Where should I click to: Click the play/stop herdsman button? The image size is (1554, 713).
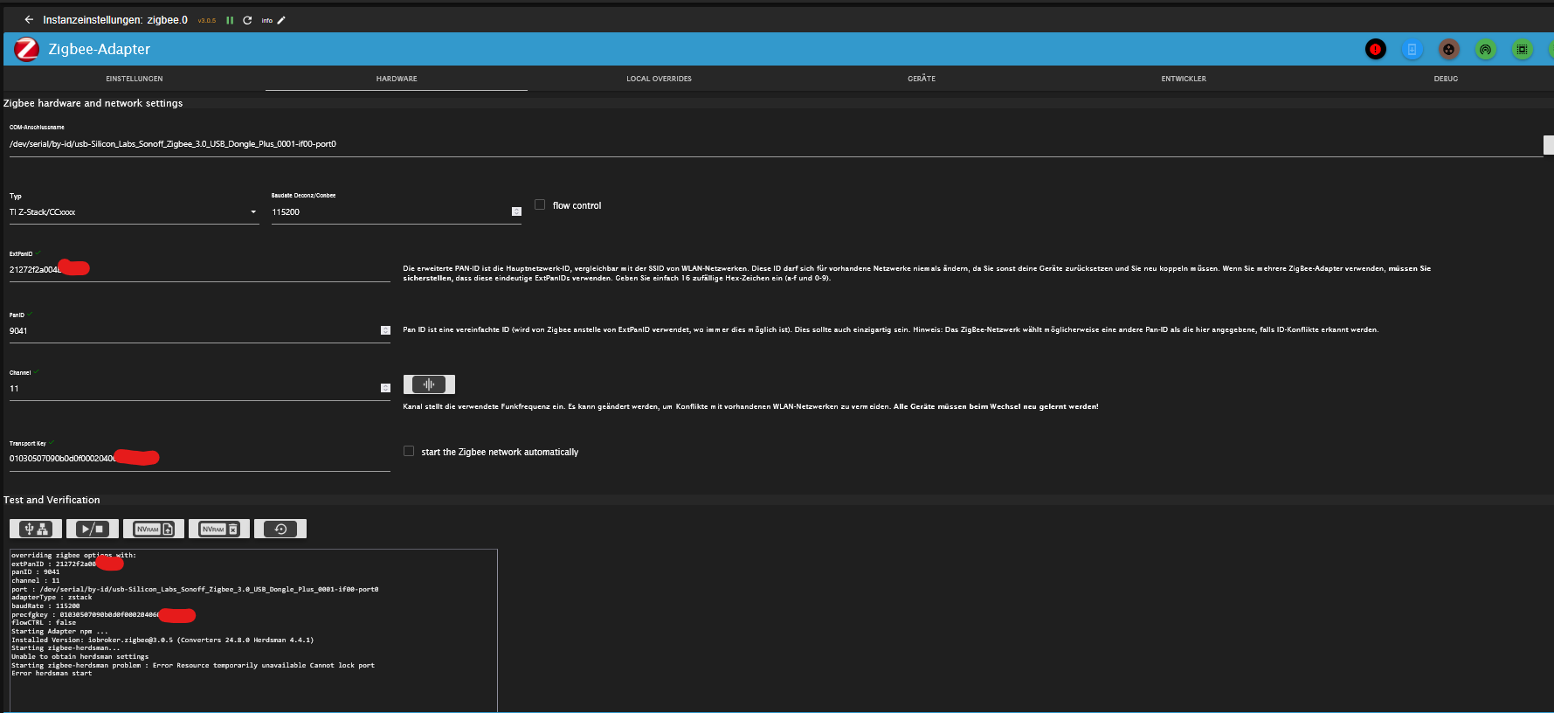[93, 529]
